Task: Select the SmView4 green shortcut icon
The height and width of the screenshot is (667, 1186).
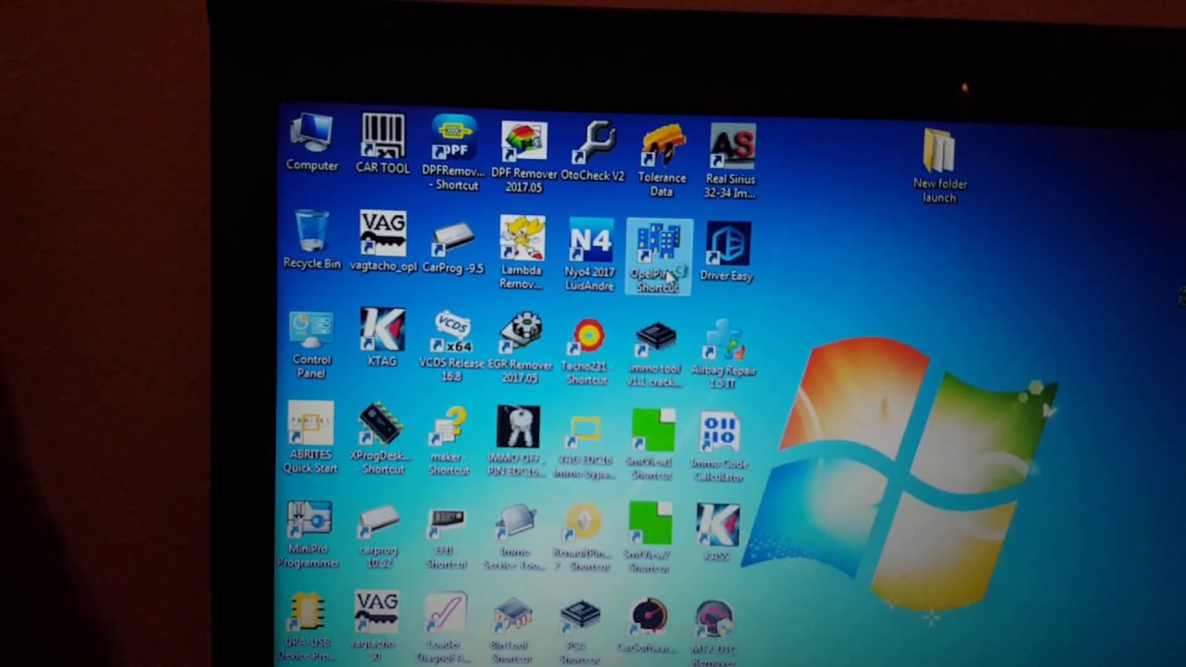Action: (652, 447)
